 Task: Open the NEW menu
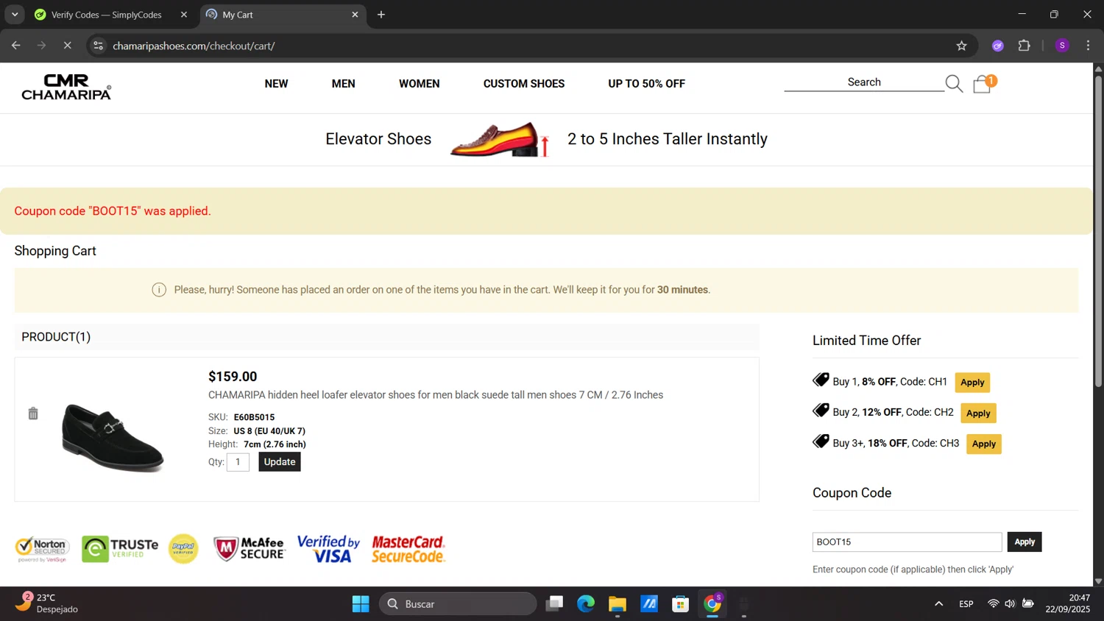(276, 84)
